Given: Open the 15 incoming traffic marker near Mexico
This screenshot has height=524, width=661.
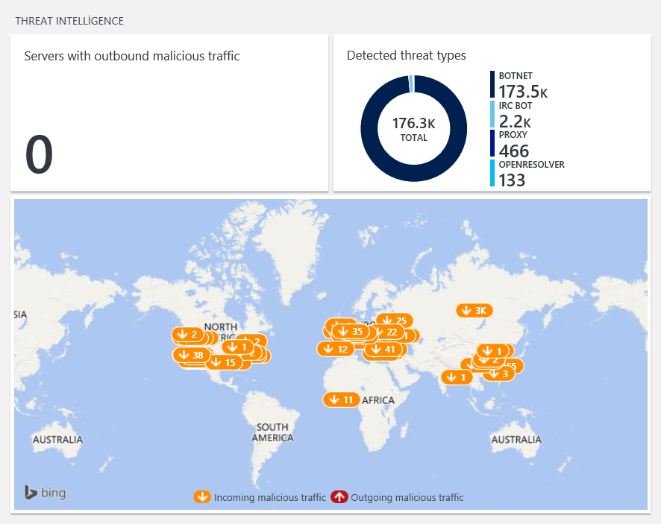Looking at the screenshot, I should (x=223, y=362).
